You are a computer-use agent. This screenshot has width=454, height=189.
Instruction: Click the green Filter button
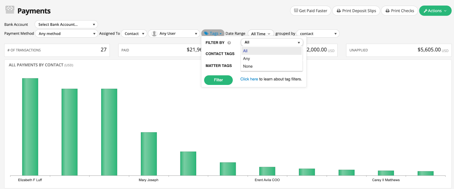pos(218,80)
